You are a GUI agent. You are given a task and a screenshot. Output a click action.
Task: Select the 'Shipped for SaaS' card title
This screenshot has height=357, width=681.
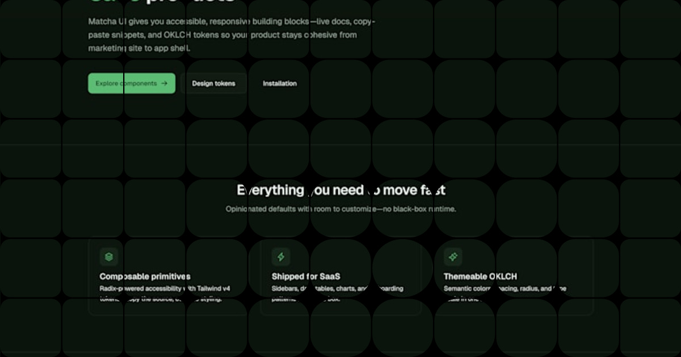(x=306, y=277)
